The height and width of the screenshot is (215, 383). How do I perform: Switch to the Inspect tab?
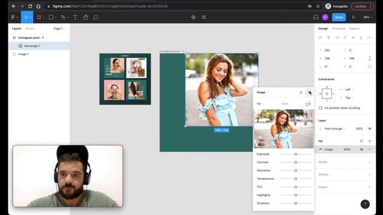[x=354, y=29]
